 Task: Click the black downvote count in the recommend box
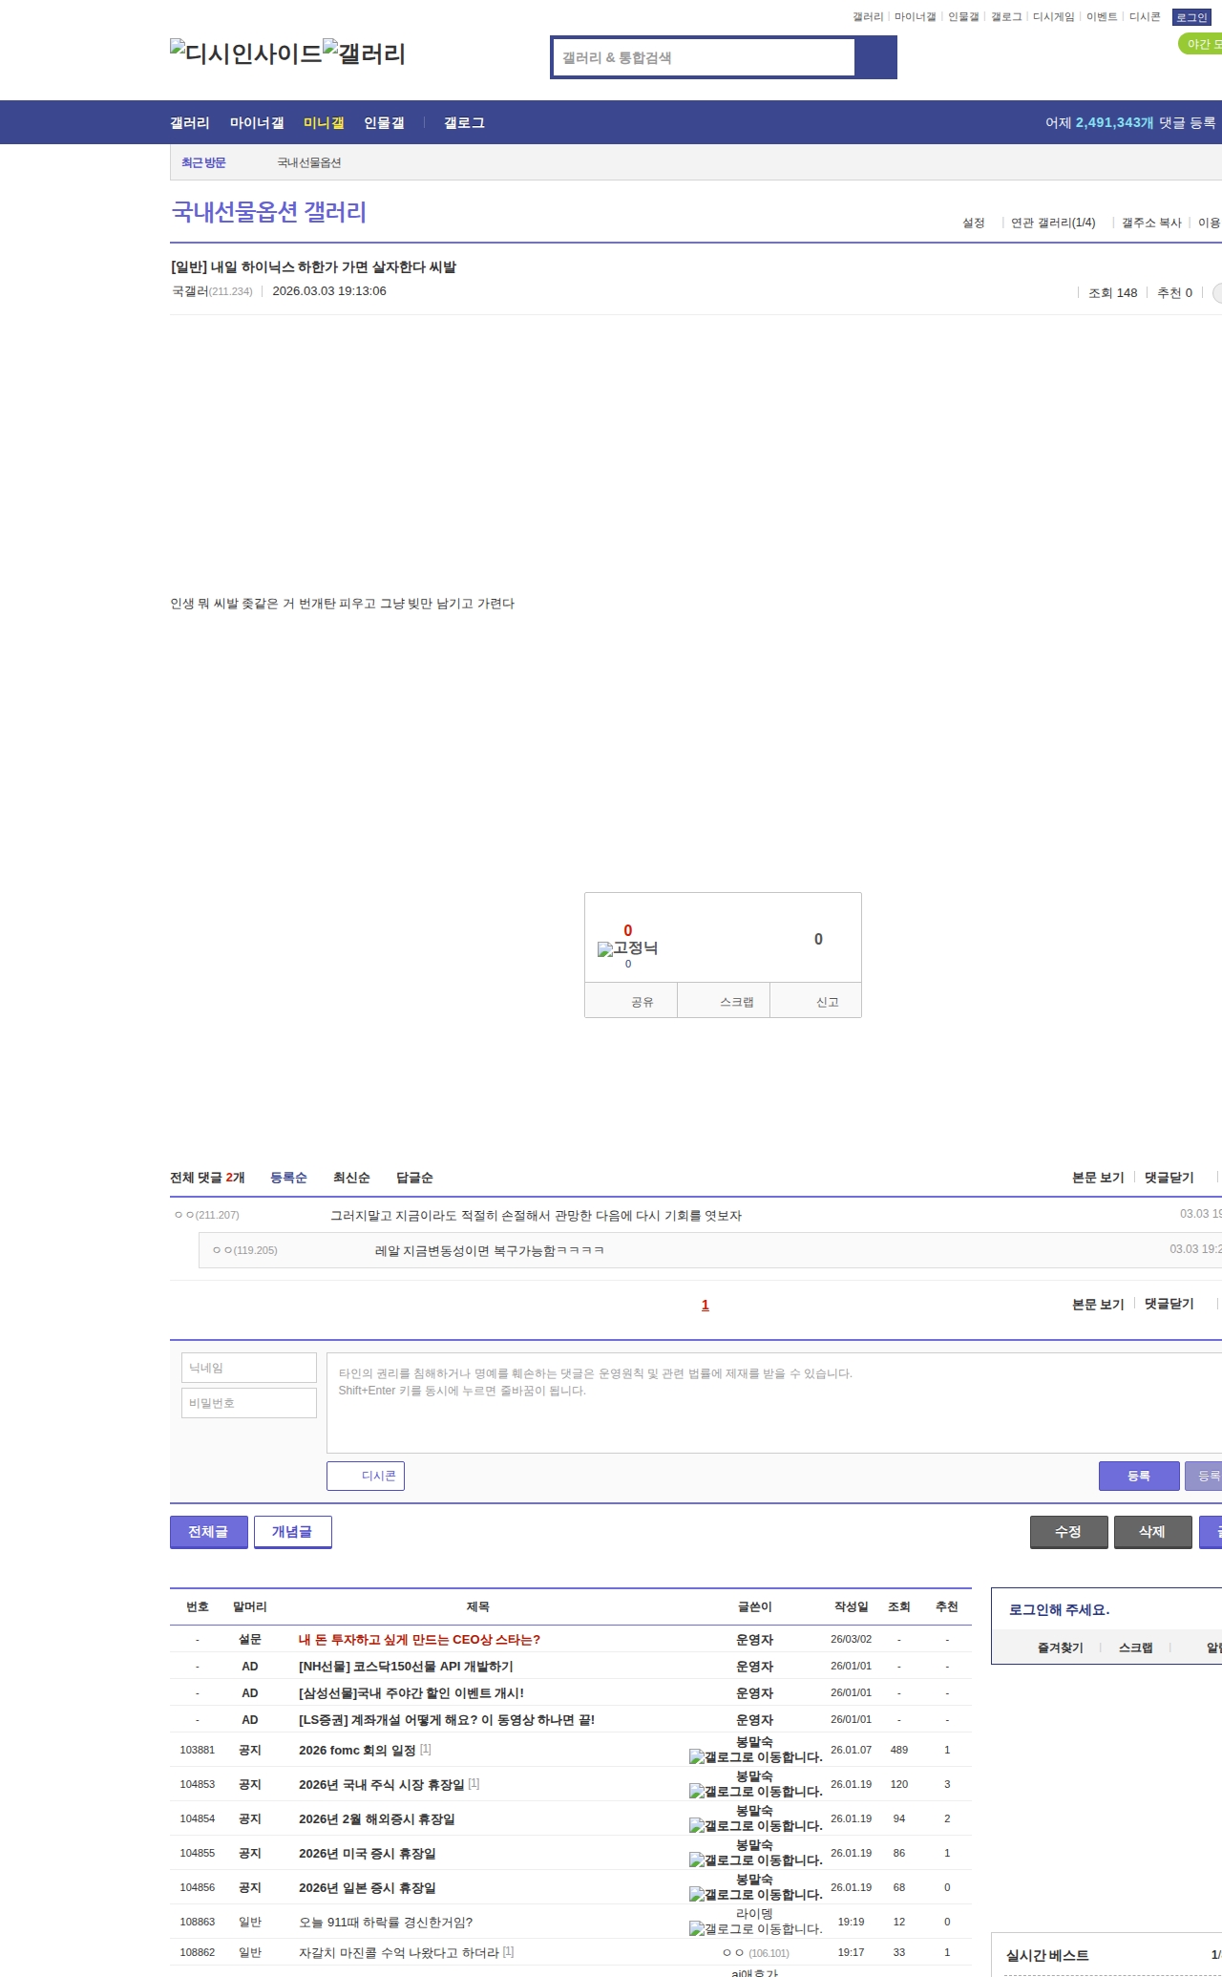818,939
